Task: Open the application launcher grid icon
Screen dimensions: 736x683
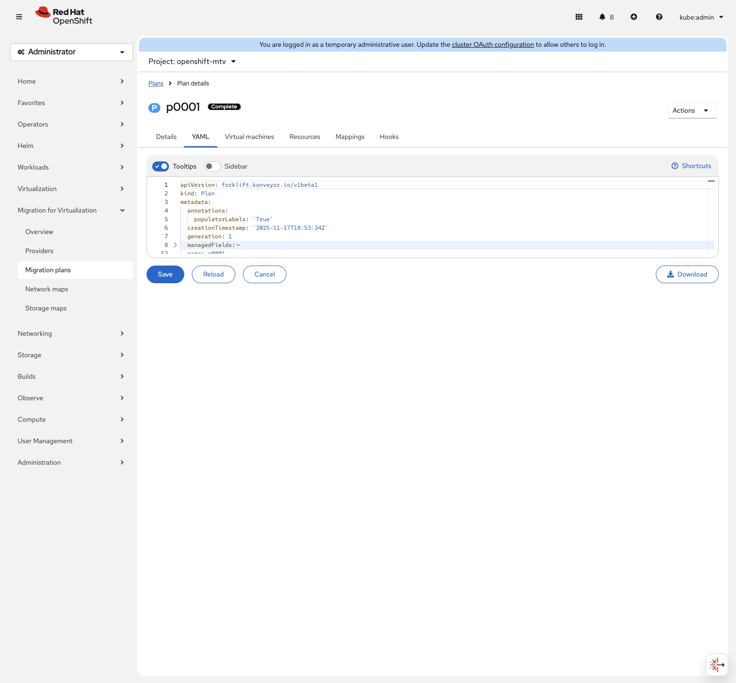Action: point(579,17)
